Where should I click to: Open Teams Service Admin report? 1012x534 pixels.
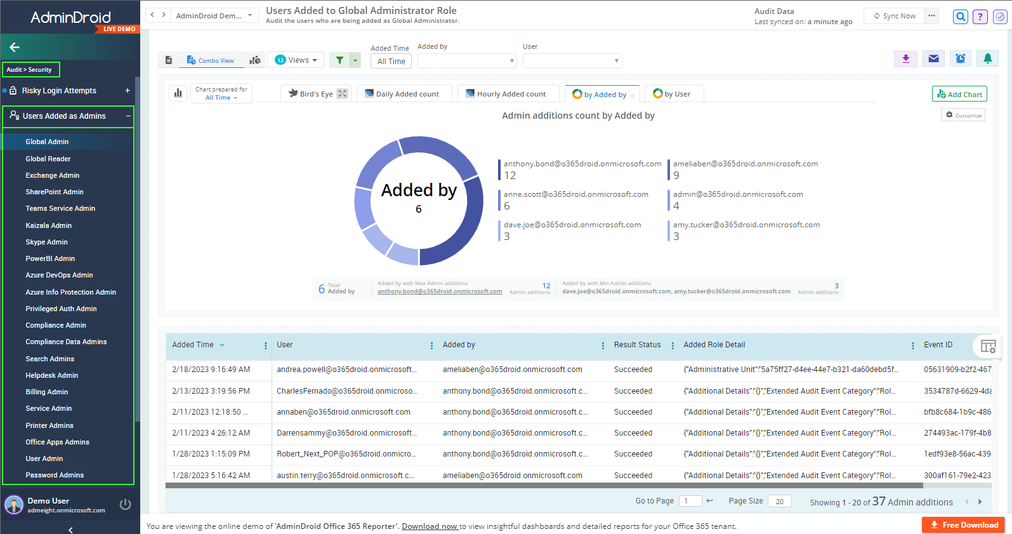[x=60, y=208]
